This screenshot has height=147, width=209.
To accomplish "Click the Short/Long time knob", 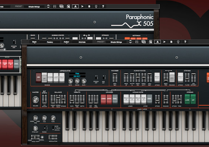I will tap(35, 118).
